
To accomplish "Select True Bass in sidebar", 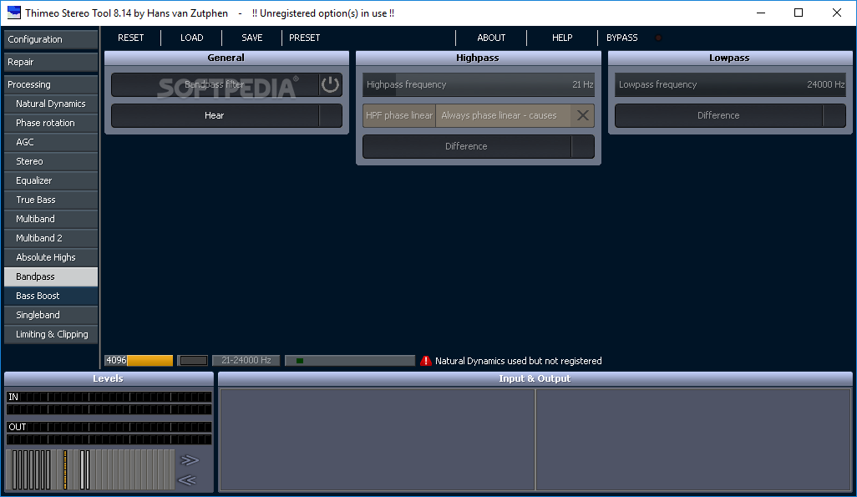I will pyautogui.click(x=51, y=200).
